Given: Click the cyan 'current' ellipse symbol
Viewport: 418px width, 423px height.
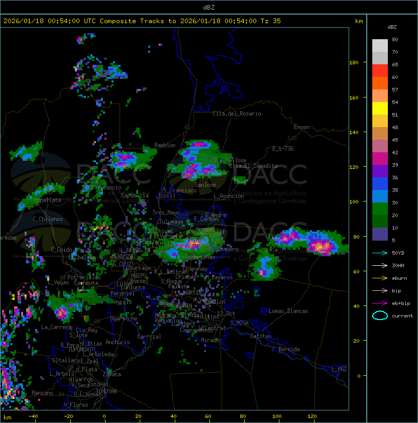Looking at the screenshot, I should (380, 315).
